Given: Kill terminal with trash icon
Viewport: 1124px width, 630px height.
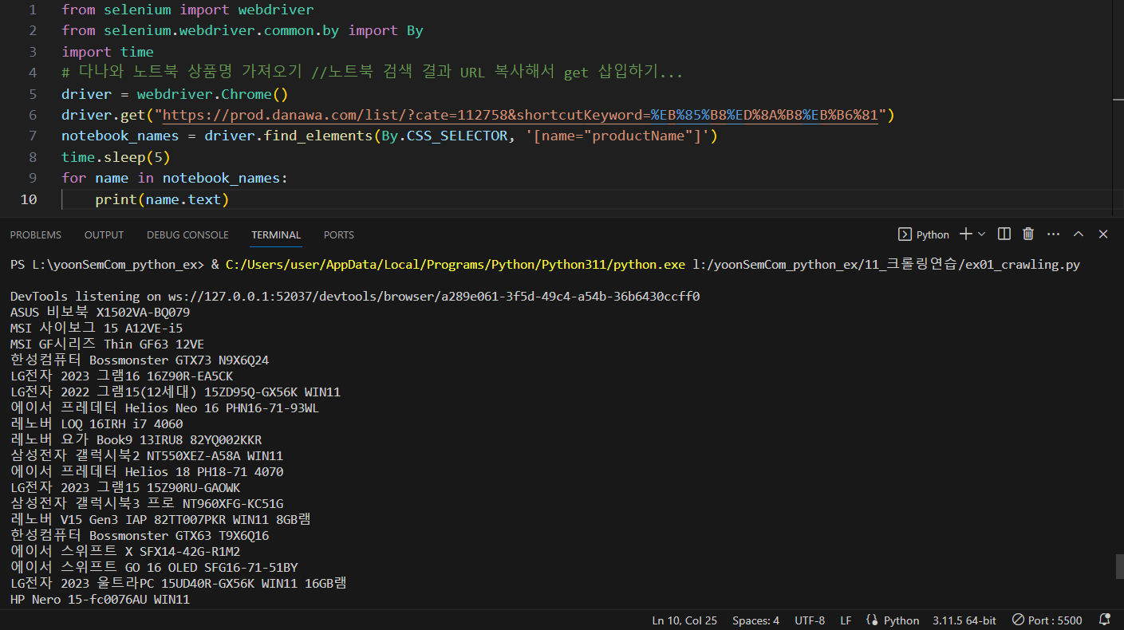Looking at the screenshot, I should tap(1028, 234).
